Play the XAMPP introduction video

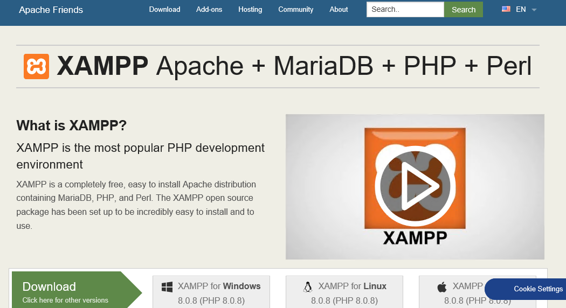pyautogui.click(x=415, y=186)
